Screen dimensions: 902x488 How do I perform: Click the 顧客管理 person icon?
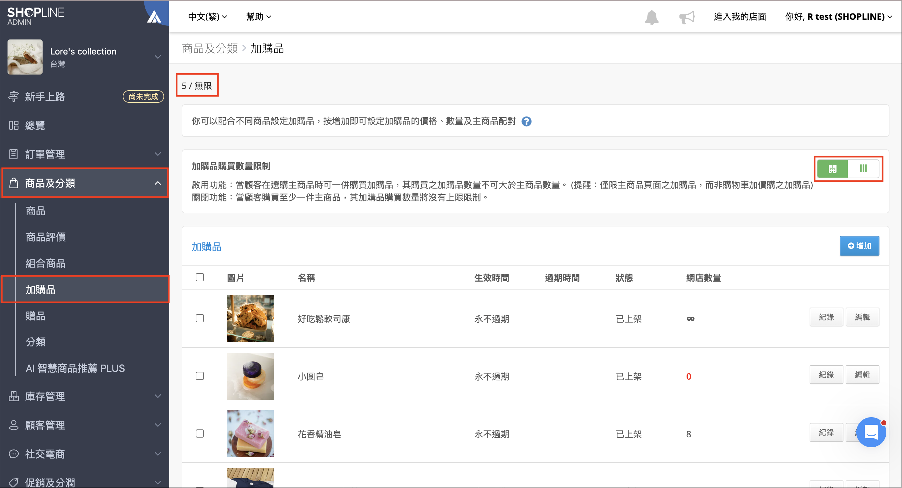click(14, 425)
